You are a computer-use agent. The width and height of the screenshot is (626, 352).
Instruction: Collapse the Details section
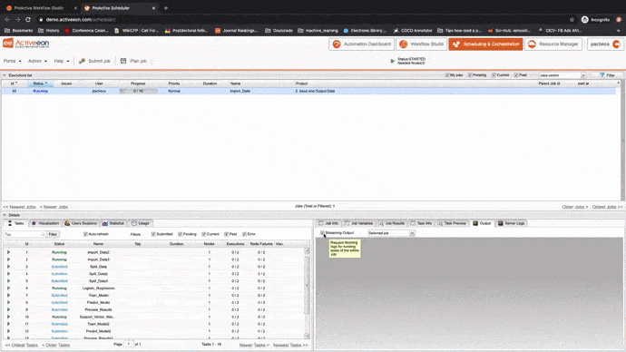5,215
